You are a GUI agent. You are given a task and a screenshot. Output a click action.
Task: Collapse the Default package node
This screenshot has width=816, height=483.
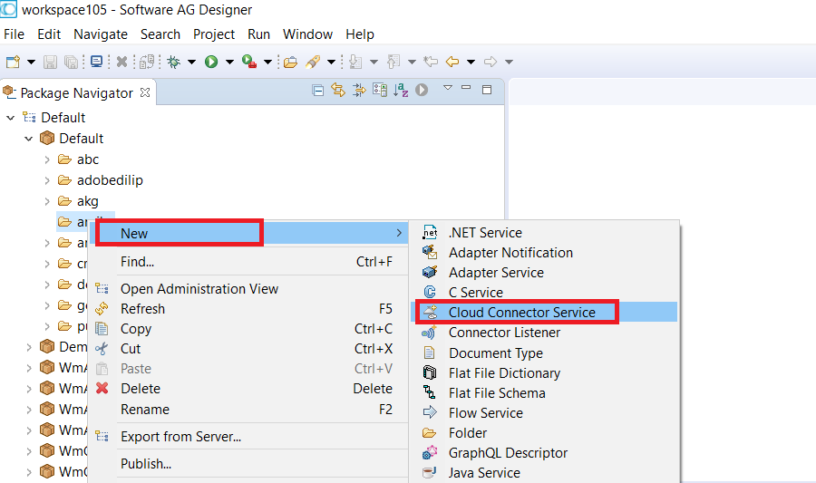pos(29,139)
